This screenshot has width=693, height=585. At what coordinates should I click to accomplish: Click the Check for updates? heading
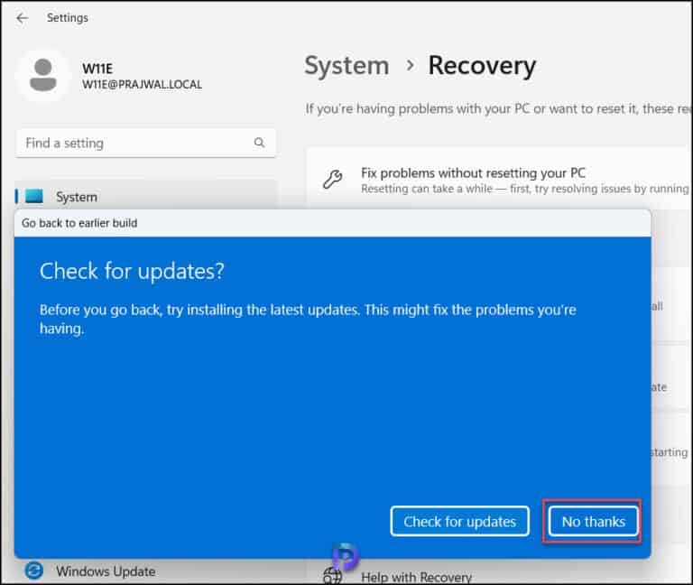(x=132, y=271)
